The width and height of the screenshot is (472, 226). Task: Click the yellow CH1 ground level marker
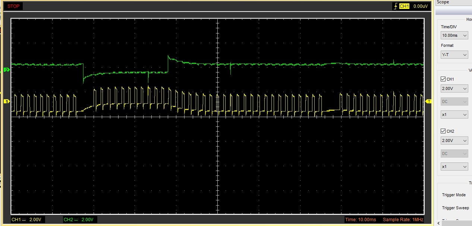(6, 101)
